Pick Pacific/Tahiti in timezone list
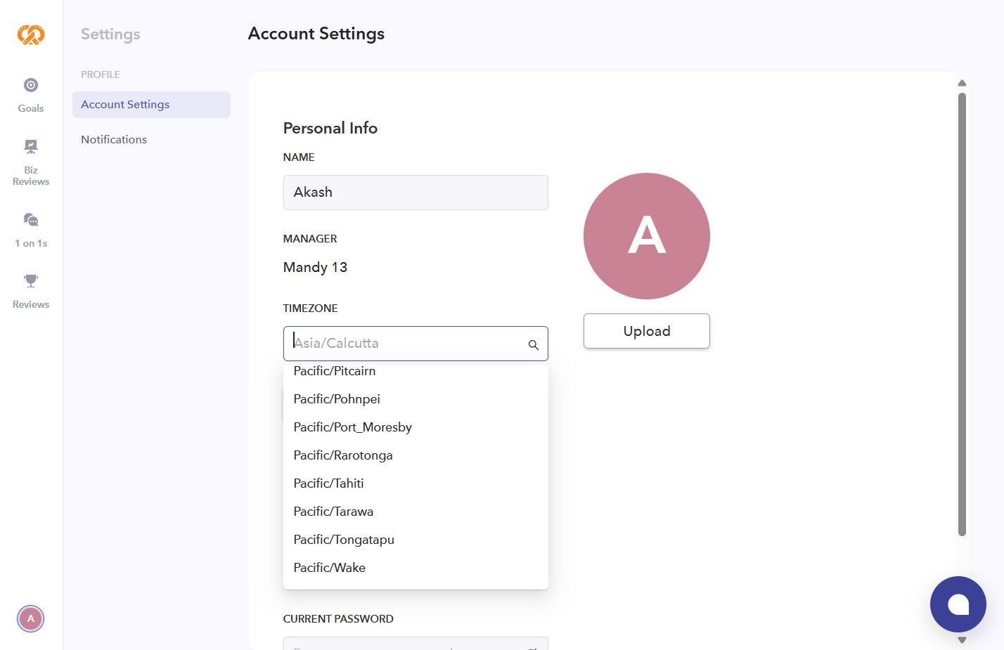This screenshot has height=650, width=1004. pyautogui.click(x=328, y=483)
